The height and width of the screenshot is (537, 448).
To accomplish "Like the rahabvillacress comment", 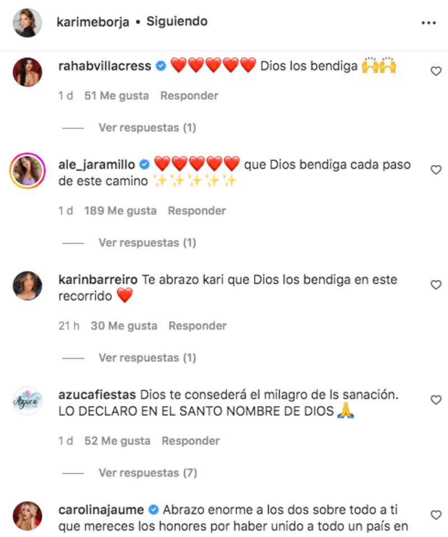I will tap(436, 71).
